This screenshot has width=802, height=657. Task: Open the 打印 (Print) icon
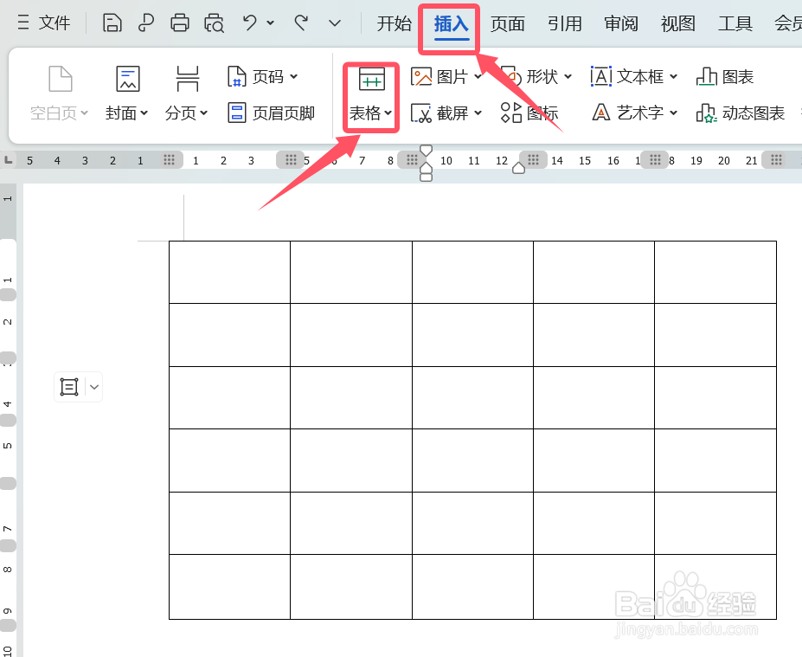tap(180, 23)
